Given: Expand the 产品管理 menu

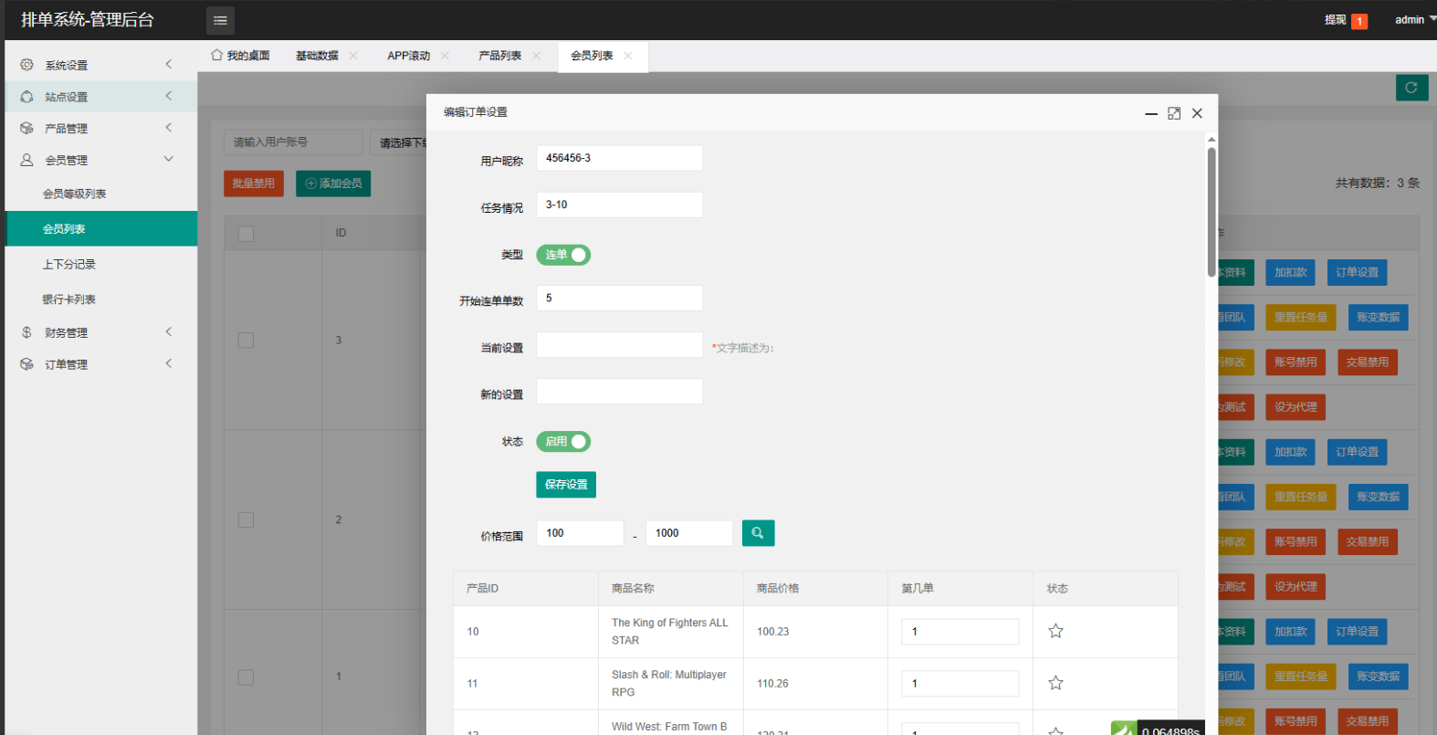Looking at the screenshot, I should tap(169, 128).
